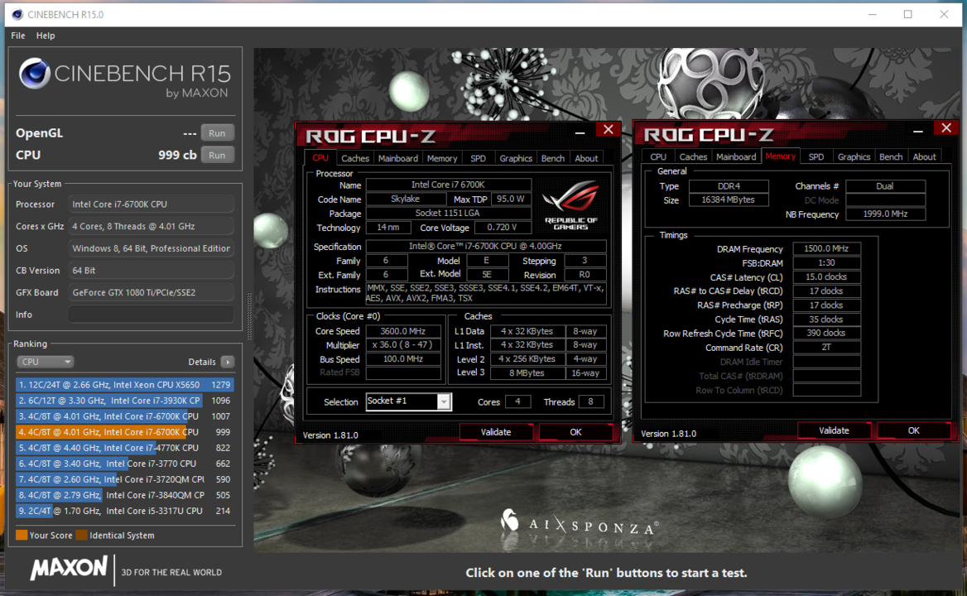Click the GFX Board field value
967x596 pixels.
coord(151,292)
